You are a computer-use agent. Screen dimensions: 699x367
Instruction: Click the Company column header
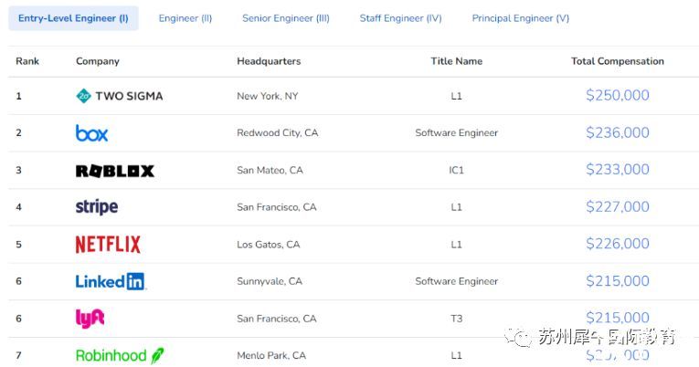coord(98,61)
